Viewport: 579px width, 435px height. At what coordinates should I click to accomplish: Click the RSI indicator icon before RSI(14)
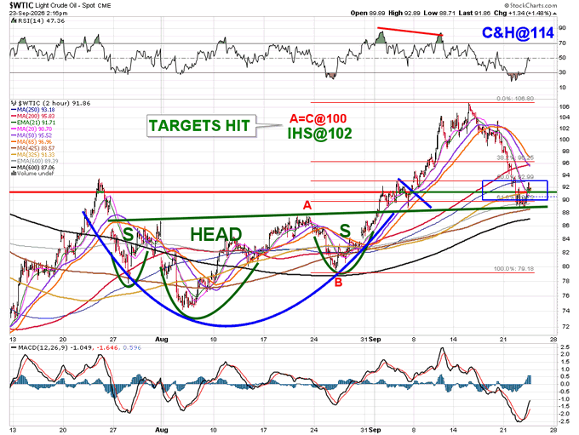click(14, 21)
